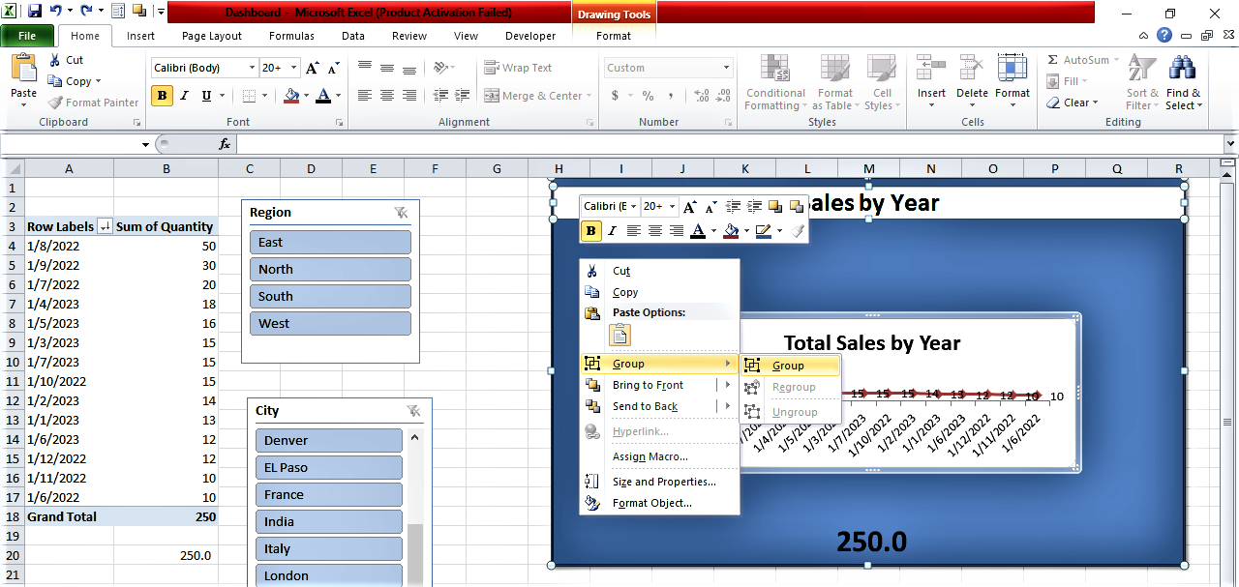Toggle the Italy item in City slicer
This screenshot has height=587, width=1239.
click(329, 548)
